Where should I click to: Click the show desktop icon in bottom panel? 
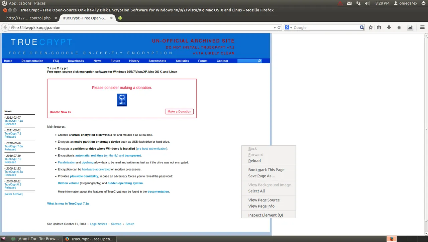(4, 239)
